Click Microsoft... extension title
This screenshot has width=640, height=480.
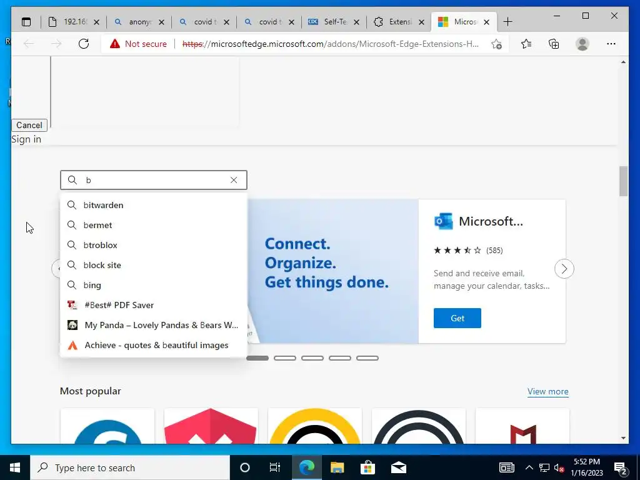pos(491,221)
